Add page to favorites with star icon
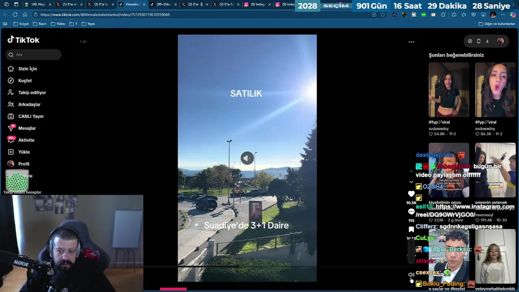 point(383,15)
